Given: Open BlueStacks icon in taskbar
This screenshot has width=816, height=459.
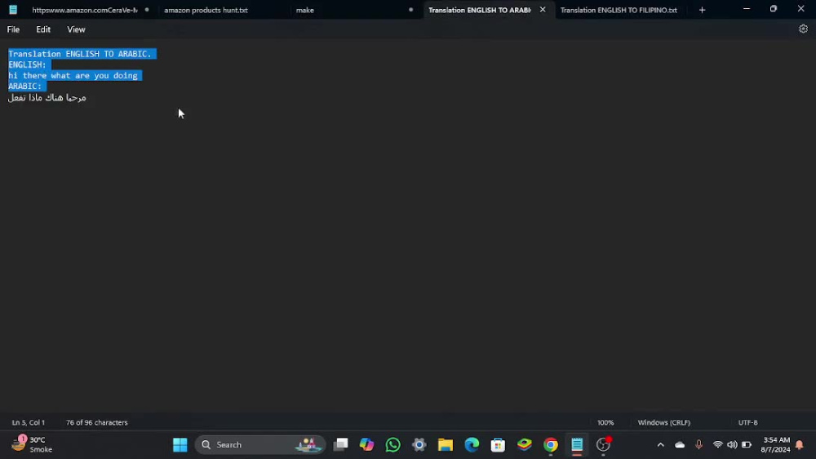Looking at the screenshot, I should coord(524,444).
